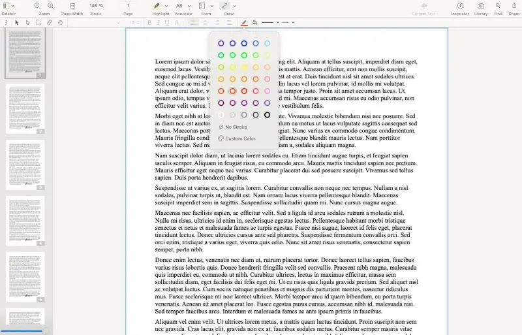Click paragraph starting 'Donec enim lectus'
This screenshot has width=522, height=335.
tap(286, 285)
